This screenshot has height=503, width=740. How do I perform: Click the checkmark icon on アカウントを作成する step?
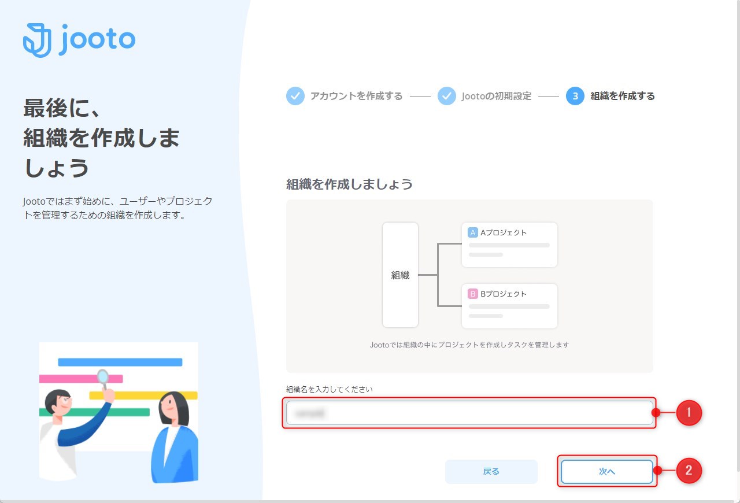[x=295, y=96]
